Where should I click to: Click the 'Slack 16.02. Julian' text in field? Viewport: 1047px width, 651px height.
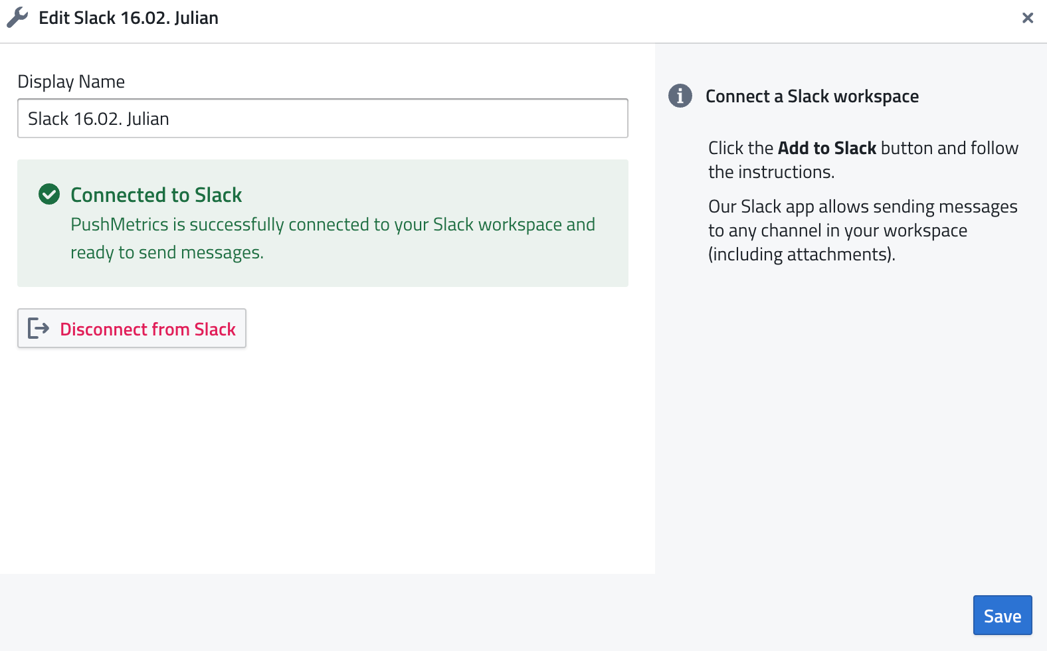pyautogui.click(x=98, y=119)
